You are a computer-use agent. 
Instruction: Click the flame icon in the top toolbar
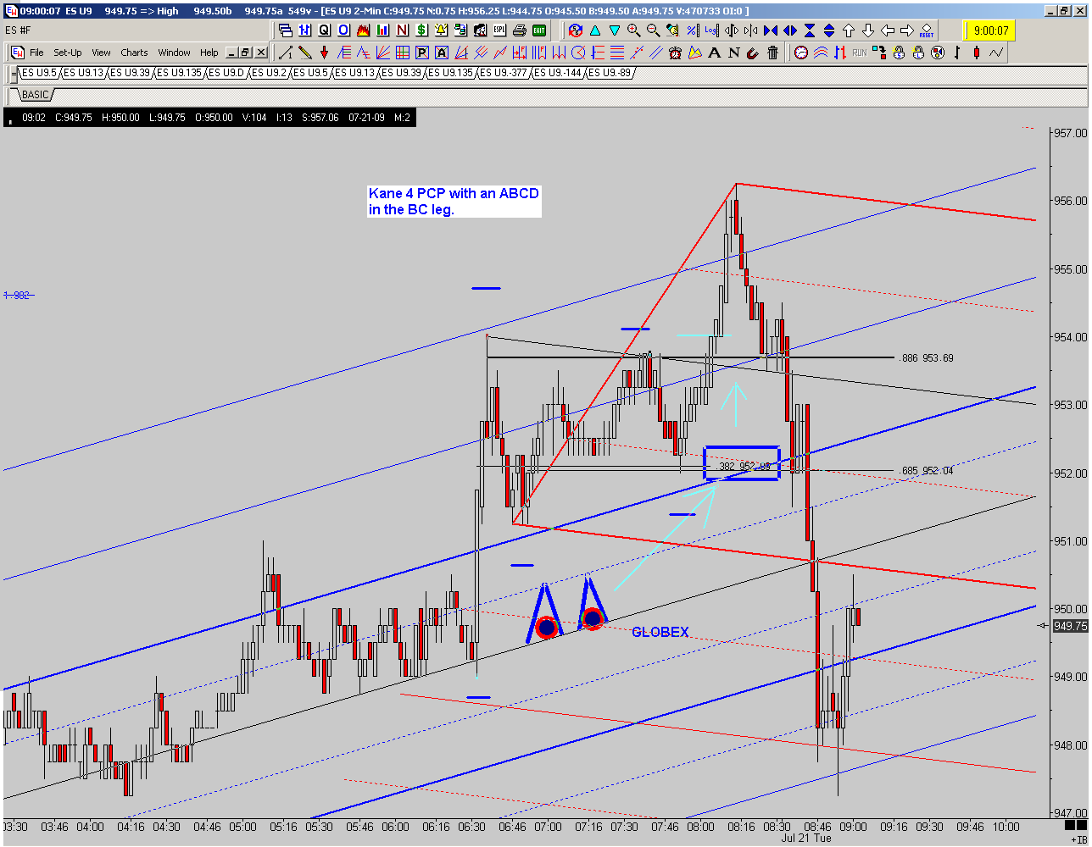click(363, 30)
